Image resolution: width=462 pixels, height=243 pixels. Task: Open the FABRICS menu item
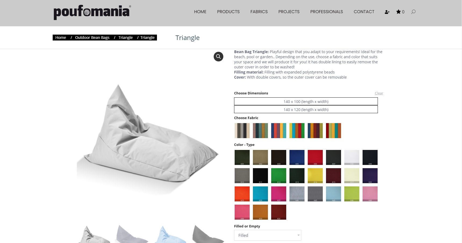click(x=259, y=12)
